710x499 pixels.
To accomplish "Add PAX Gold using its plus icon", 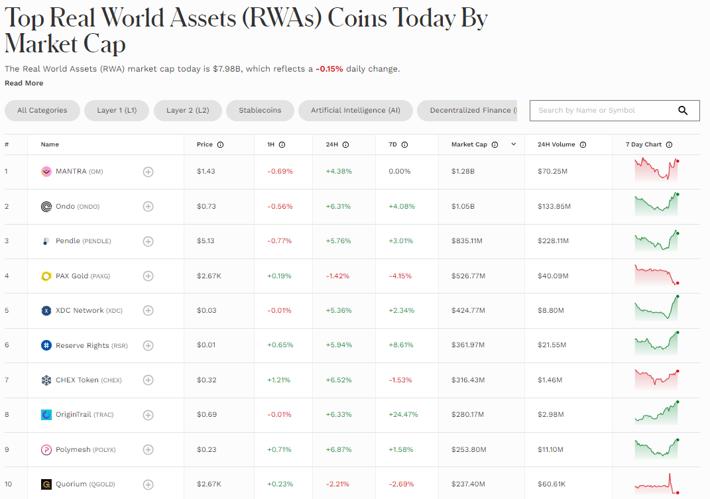I will pos(148,276).
